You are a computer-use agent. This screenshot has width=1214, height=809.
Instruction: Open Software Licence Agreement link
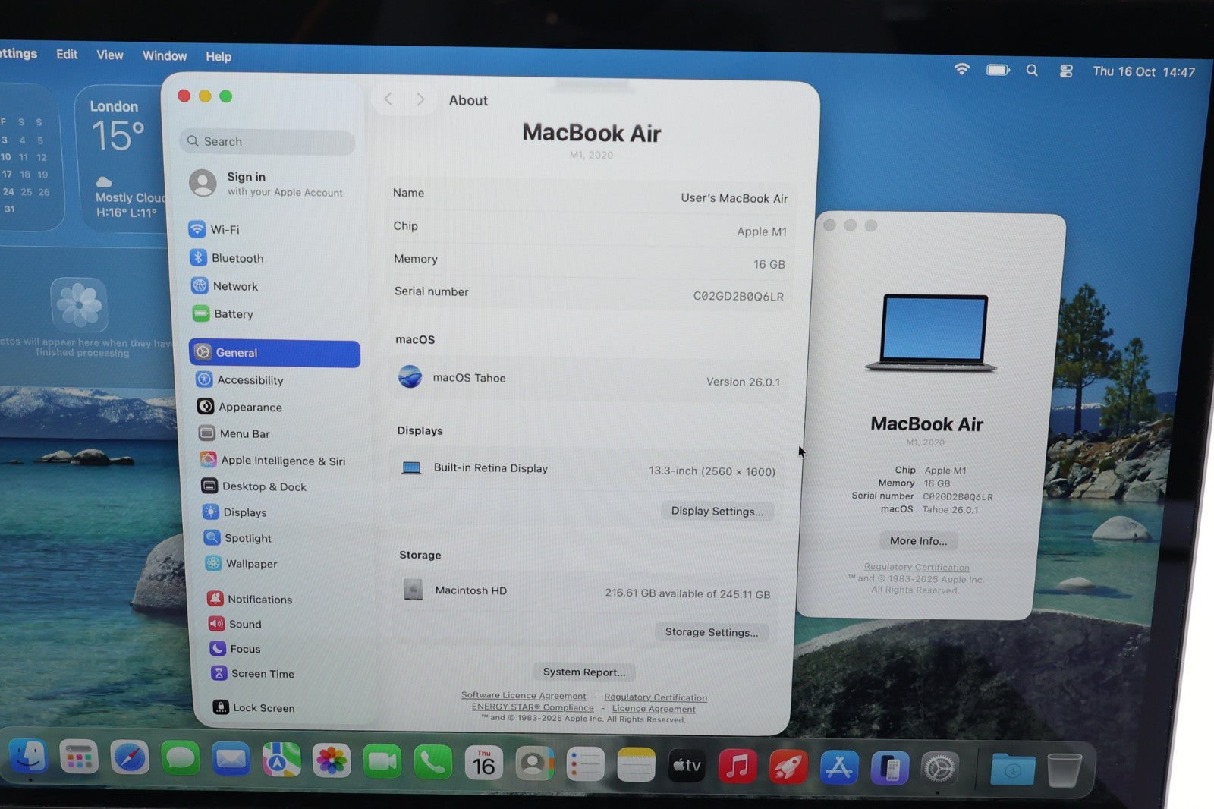tap(524, 695)
